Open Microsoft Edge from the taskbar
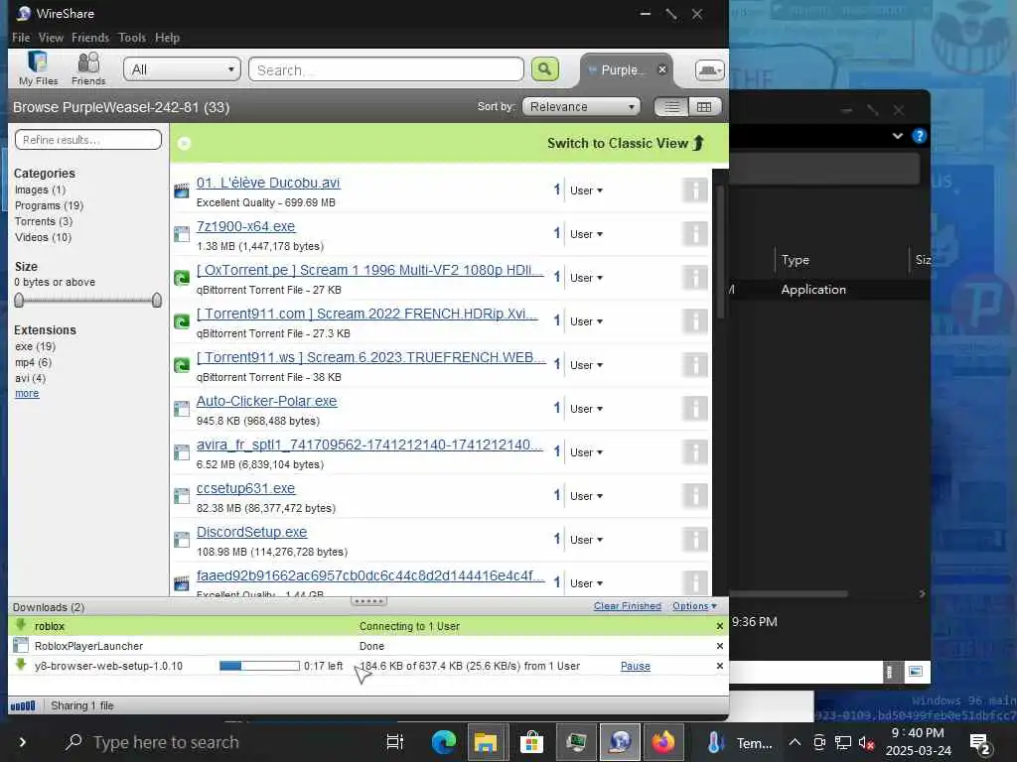1017x762 pixels. 444,742
